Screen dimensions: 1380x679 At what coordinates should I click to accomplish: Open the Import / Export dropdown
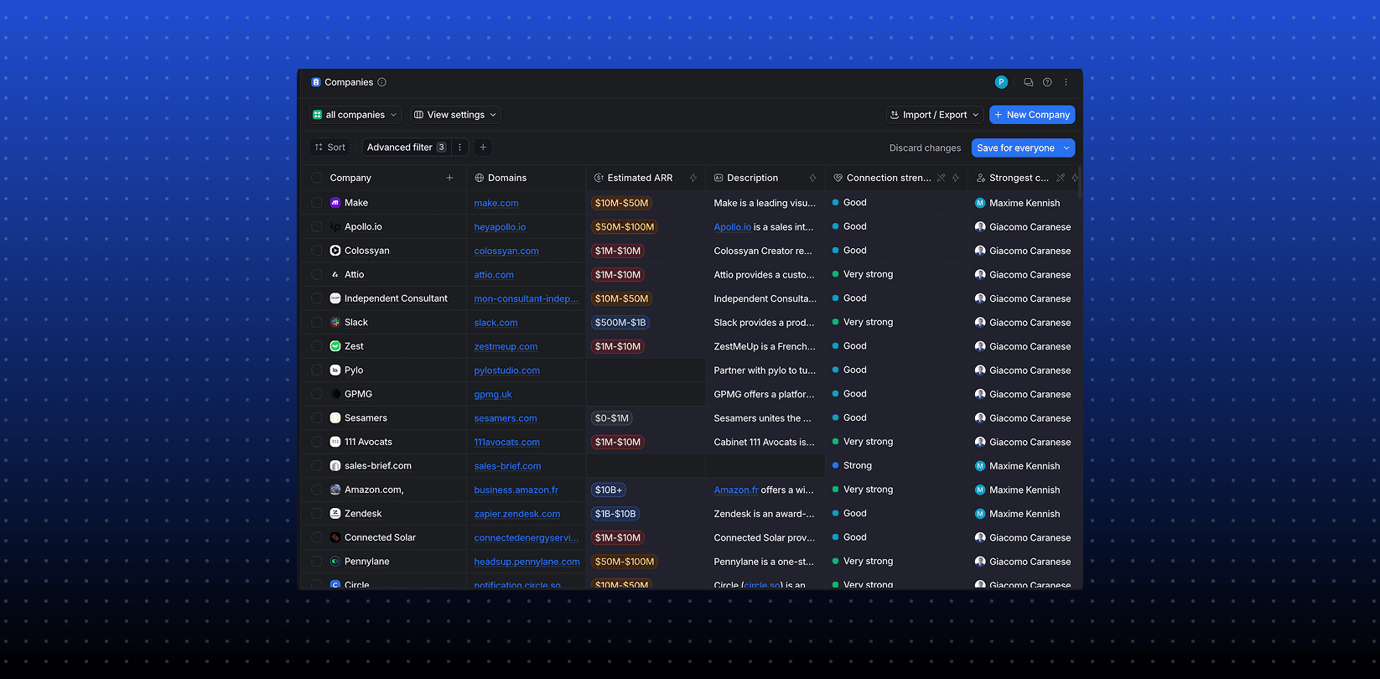tap(935, 115)
